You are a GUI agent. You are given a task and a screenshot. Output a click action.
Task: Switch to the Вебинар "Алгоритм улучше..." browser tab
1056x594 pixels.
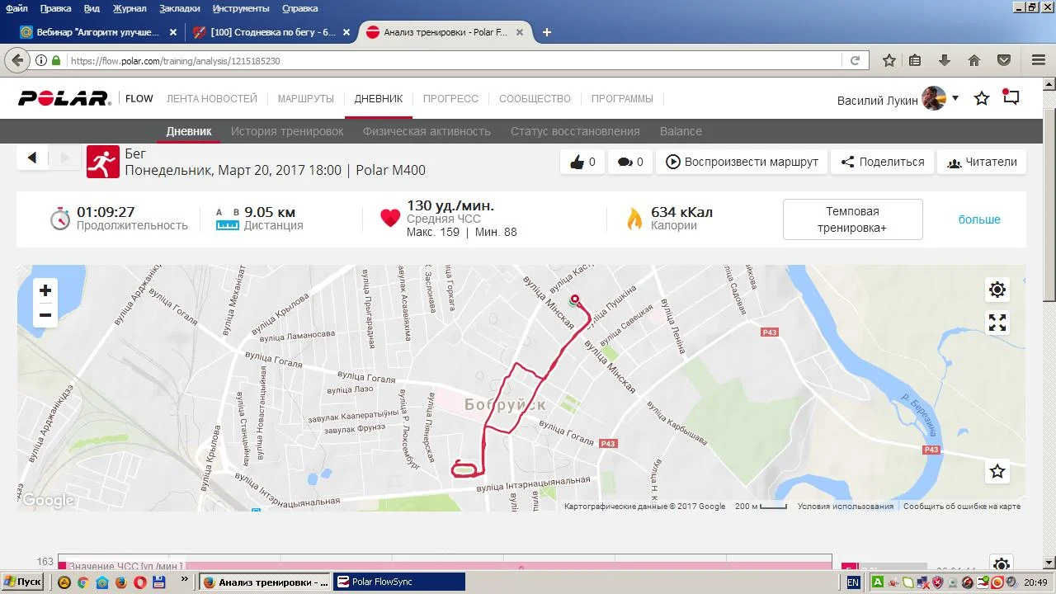99,32
